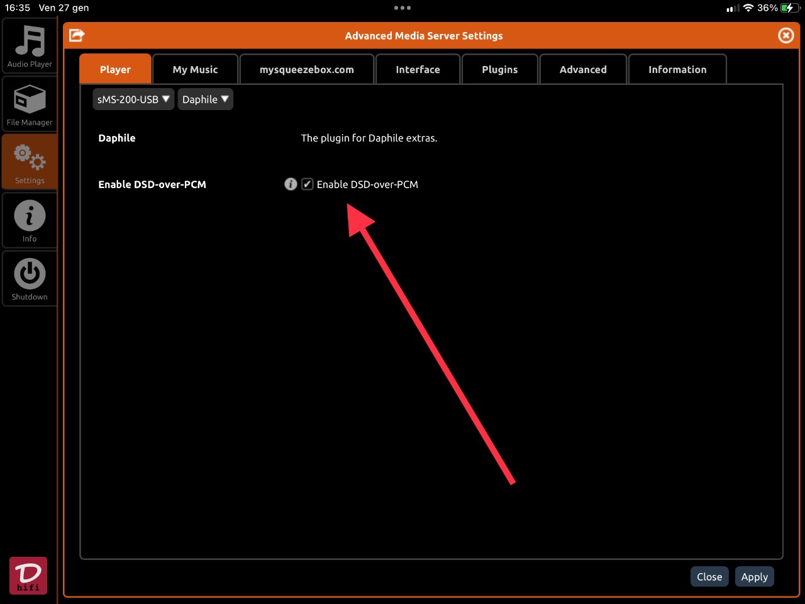This screenshot has height=604, width=805.
Task: Click the 'Enable DSD-over-PCM' checkbox label text
Action: coord(367,184)
